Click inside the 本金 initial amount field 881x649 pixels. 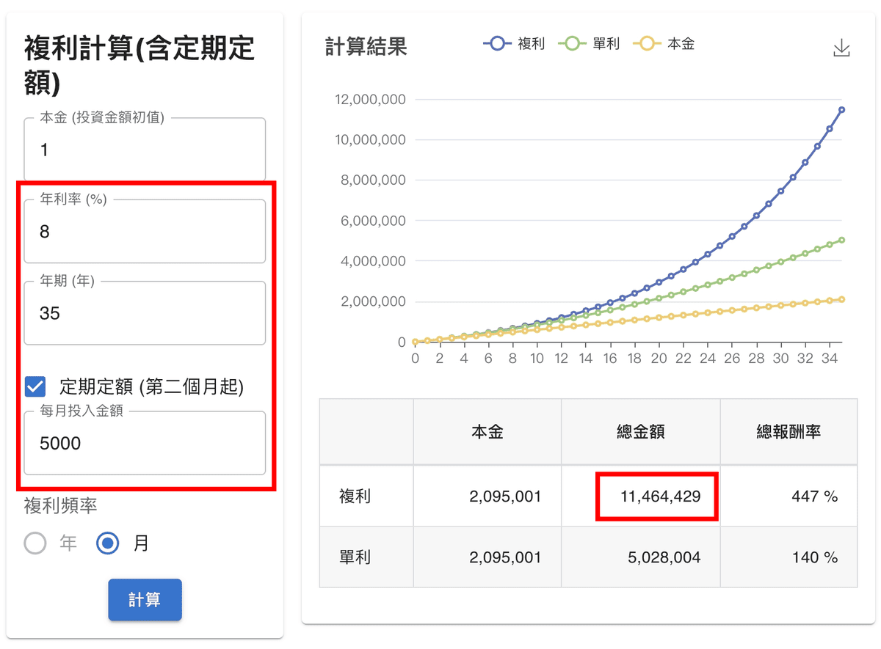(144, 150)
